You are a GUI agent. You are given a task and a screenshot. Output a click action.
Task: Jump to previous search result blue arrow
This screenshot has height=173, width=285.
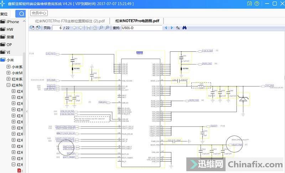[166, 28]
